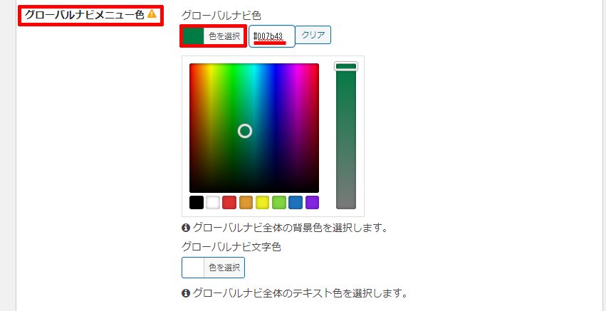Open the グローバルナビ文字色 color select button

(x=214, y=268)
